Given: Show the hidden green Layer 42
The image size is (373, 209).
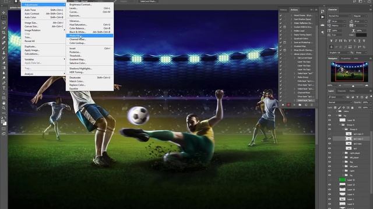Looking at the screenshot, I should point(329,180).
